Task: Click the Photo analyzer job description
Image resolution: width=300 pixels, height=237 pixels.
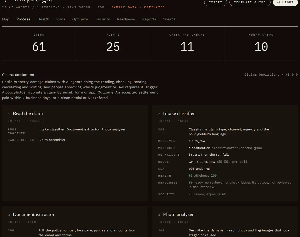Action: click(239, 233)
